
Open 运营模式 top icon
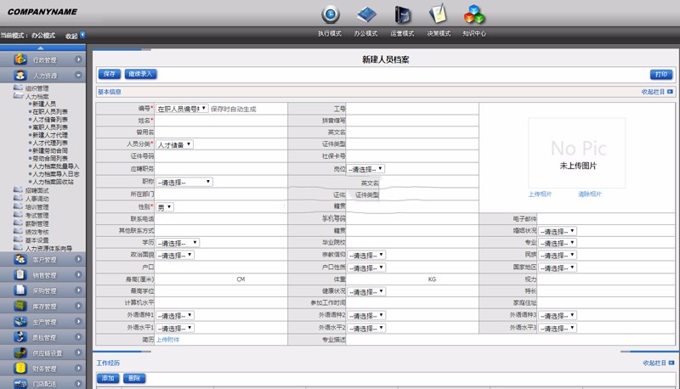pos(402,14)
